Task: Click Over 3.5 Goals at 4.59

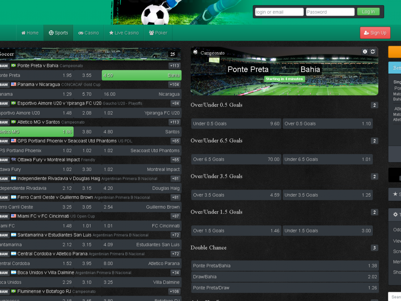Action: [236, 195]
